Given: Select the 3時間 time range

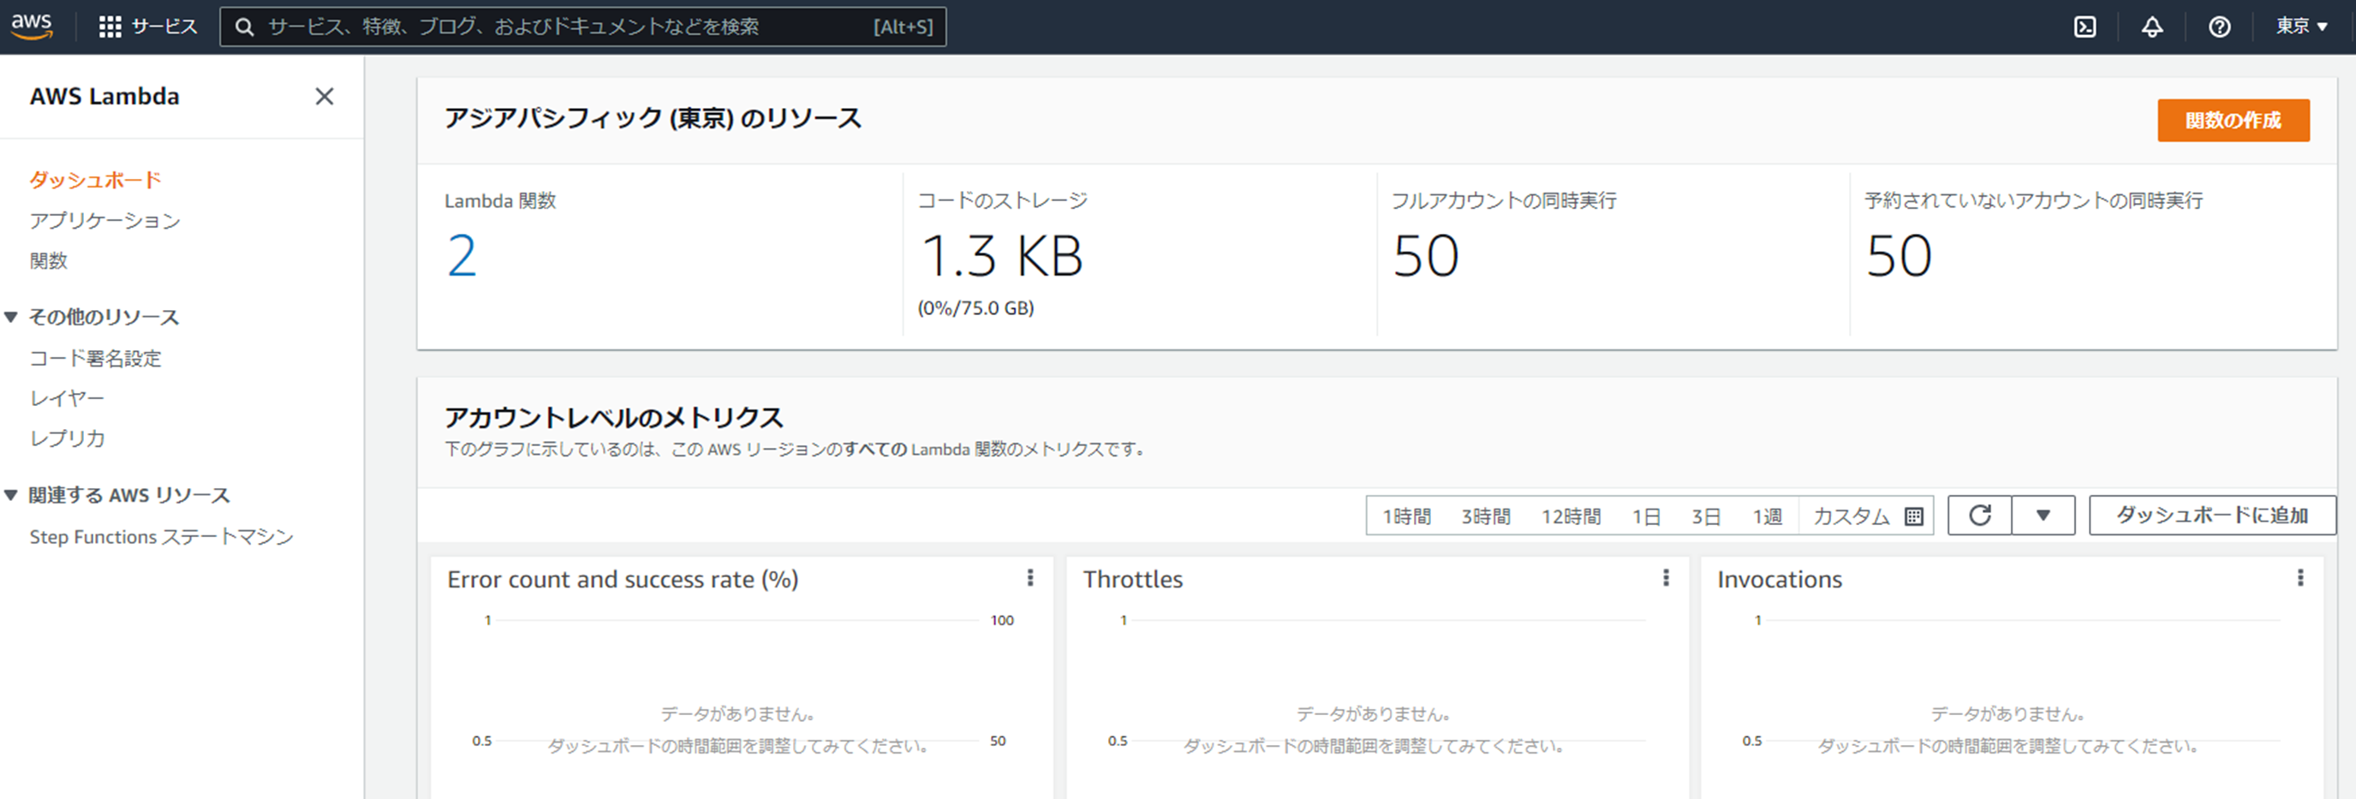Looking at the screenshot, I should coord(1484,516).
